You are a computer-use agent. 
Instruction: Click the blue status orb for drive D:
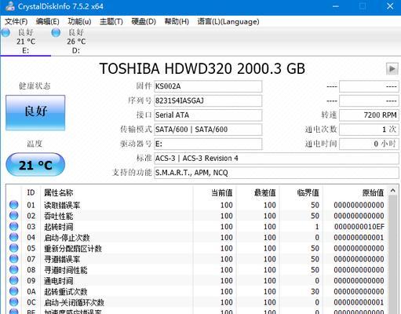56,32
